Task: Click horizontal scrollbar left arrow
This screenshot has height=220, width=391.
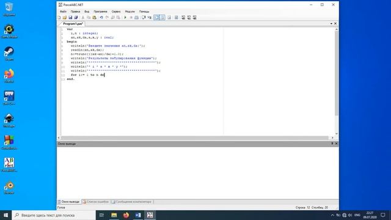Action: [x=59, y=137]
